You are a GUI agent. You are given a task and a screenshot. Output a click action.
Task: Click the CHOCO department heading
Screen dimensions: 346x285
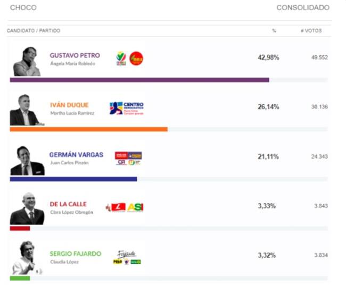[22, 7]
